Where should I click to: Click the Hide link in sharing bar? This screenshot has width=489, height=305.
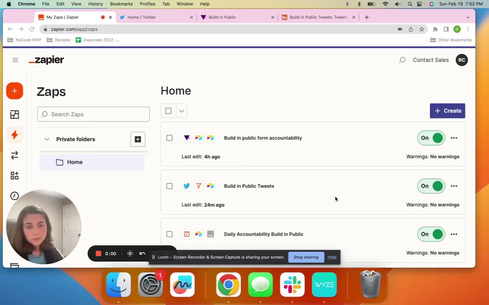[332, 257]
